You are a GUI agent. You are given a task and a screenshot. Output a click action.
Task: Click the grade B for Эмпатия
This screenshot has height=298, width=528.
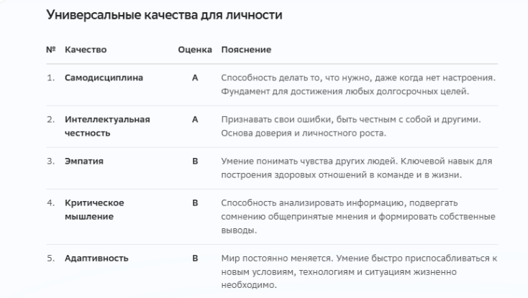tap(195, 162)
